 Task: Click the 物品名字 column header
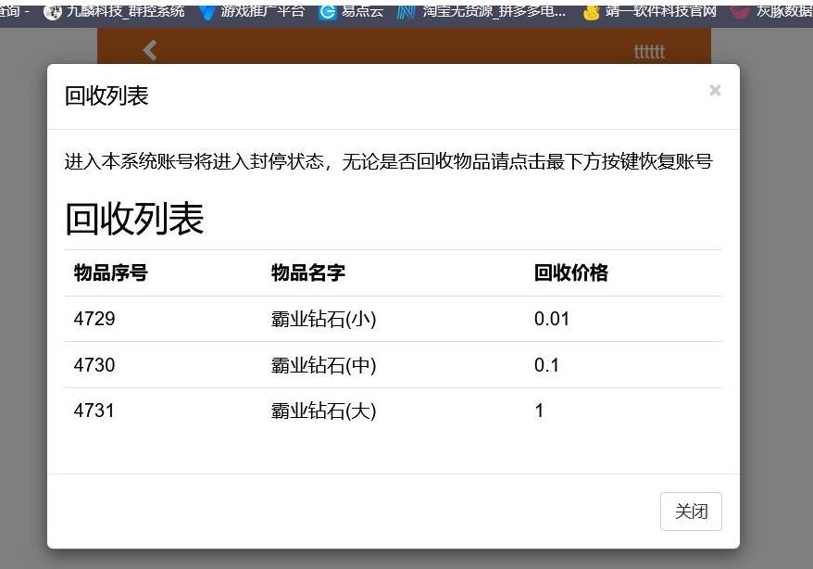pos(308,272)
